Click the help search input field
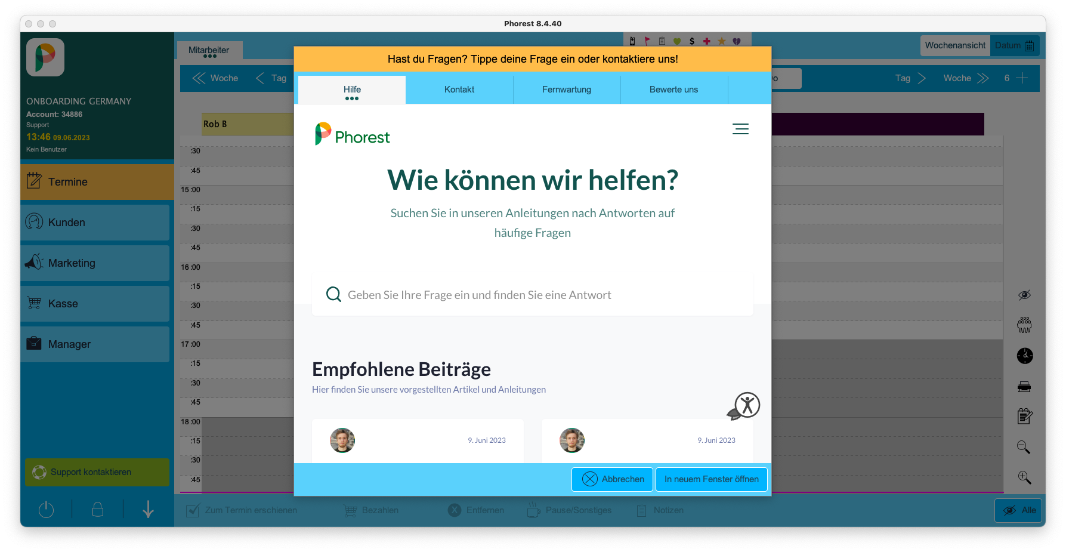This screenshot has width=1066, height=552. coord(533,295)
